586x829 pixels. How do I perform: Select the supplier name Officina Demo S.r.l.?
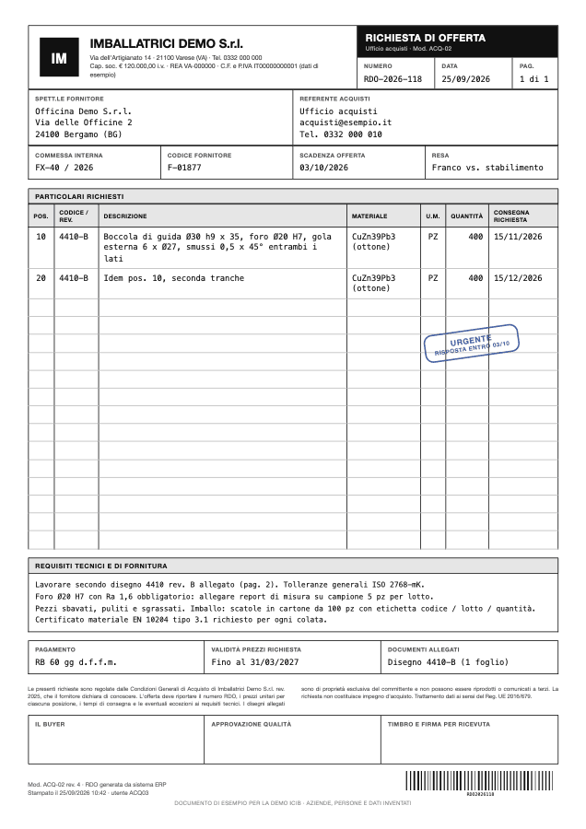(83, 111)
